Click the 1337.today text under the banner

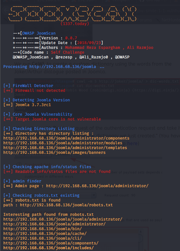[75, 23]
